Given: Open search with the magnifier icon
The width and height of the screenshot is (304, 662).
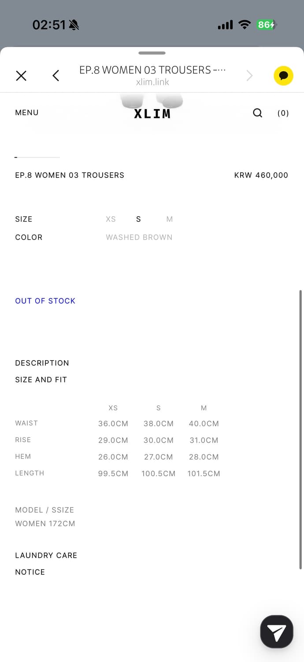Looking at the screenshot, I should tap(258, 113).
